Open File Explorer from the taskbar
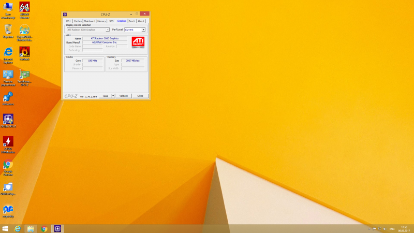 click(31, 228)
